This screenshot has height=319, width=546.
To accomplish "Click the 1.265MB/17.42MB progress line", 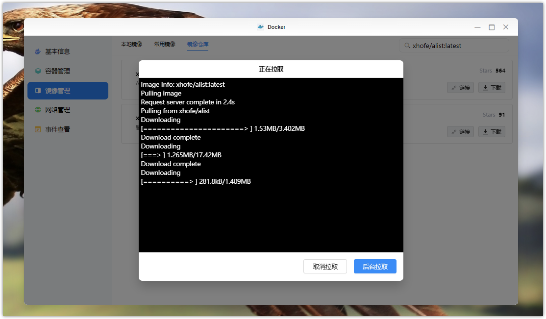I will click(x=181, y=155).
